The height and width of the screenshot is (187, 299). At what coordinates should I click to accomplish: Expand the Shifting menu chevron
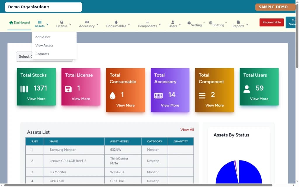click(226, 23)
